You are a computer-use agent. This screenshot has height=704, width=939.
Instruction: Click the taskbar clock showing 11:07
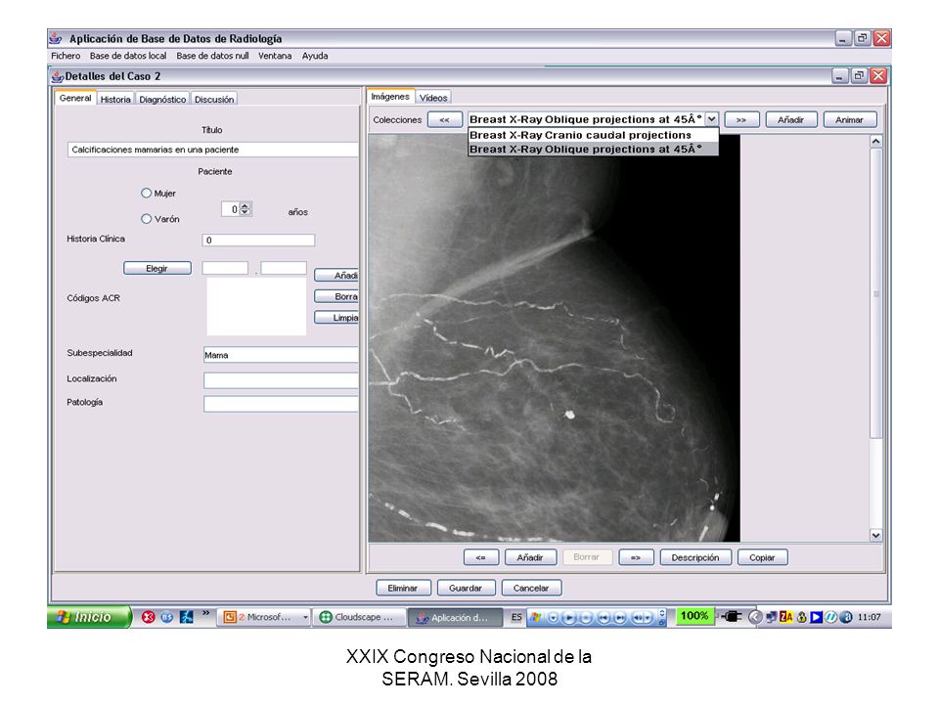869,617
